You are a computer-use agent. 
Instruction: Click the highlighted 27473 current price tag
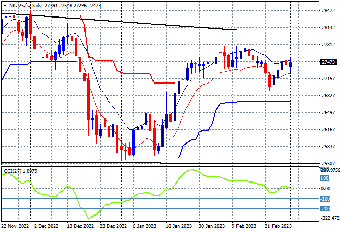(x=328, y=62)
